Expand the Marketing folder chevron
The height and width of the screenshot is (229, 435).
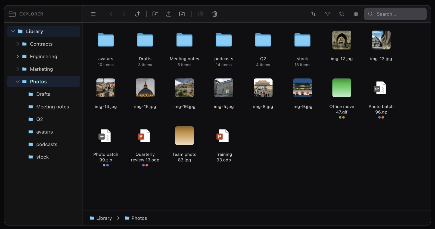[x=18, y=69]
